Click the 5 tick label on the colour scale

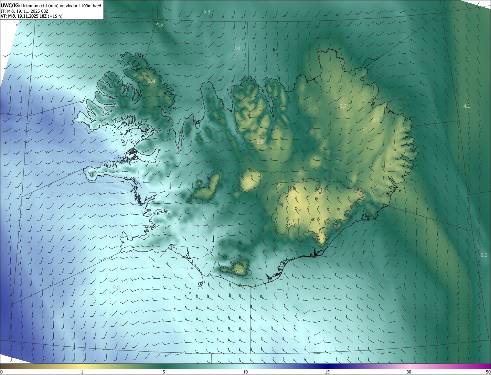pyautogui.click(x=164, y=372)
